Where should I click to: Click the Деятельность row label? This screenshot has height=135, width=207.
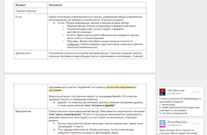tap(23, 53)
